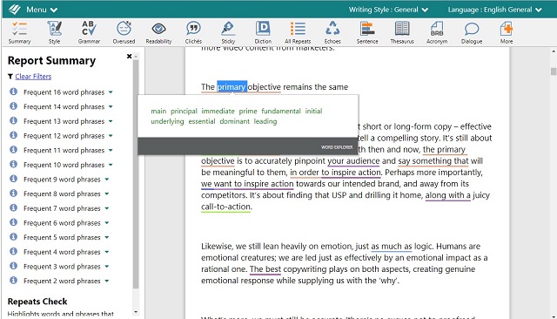Choose synonym 'immediate'

pos(218,111)
